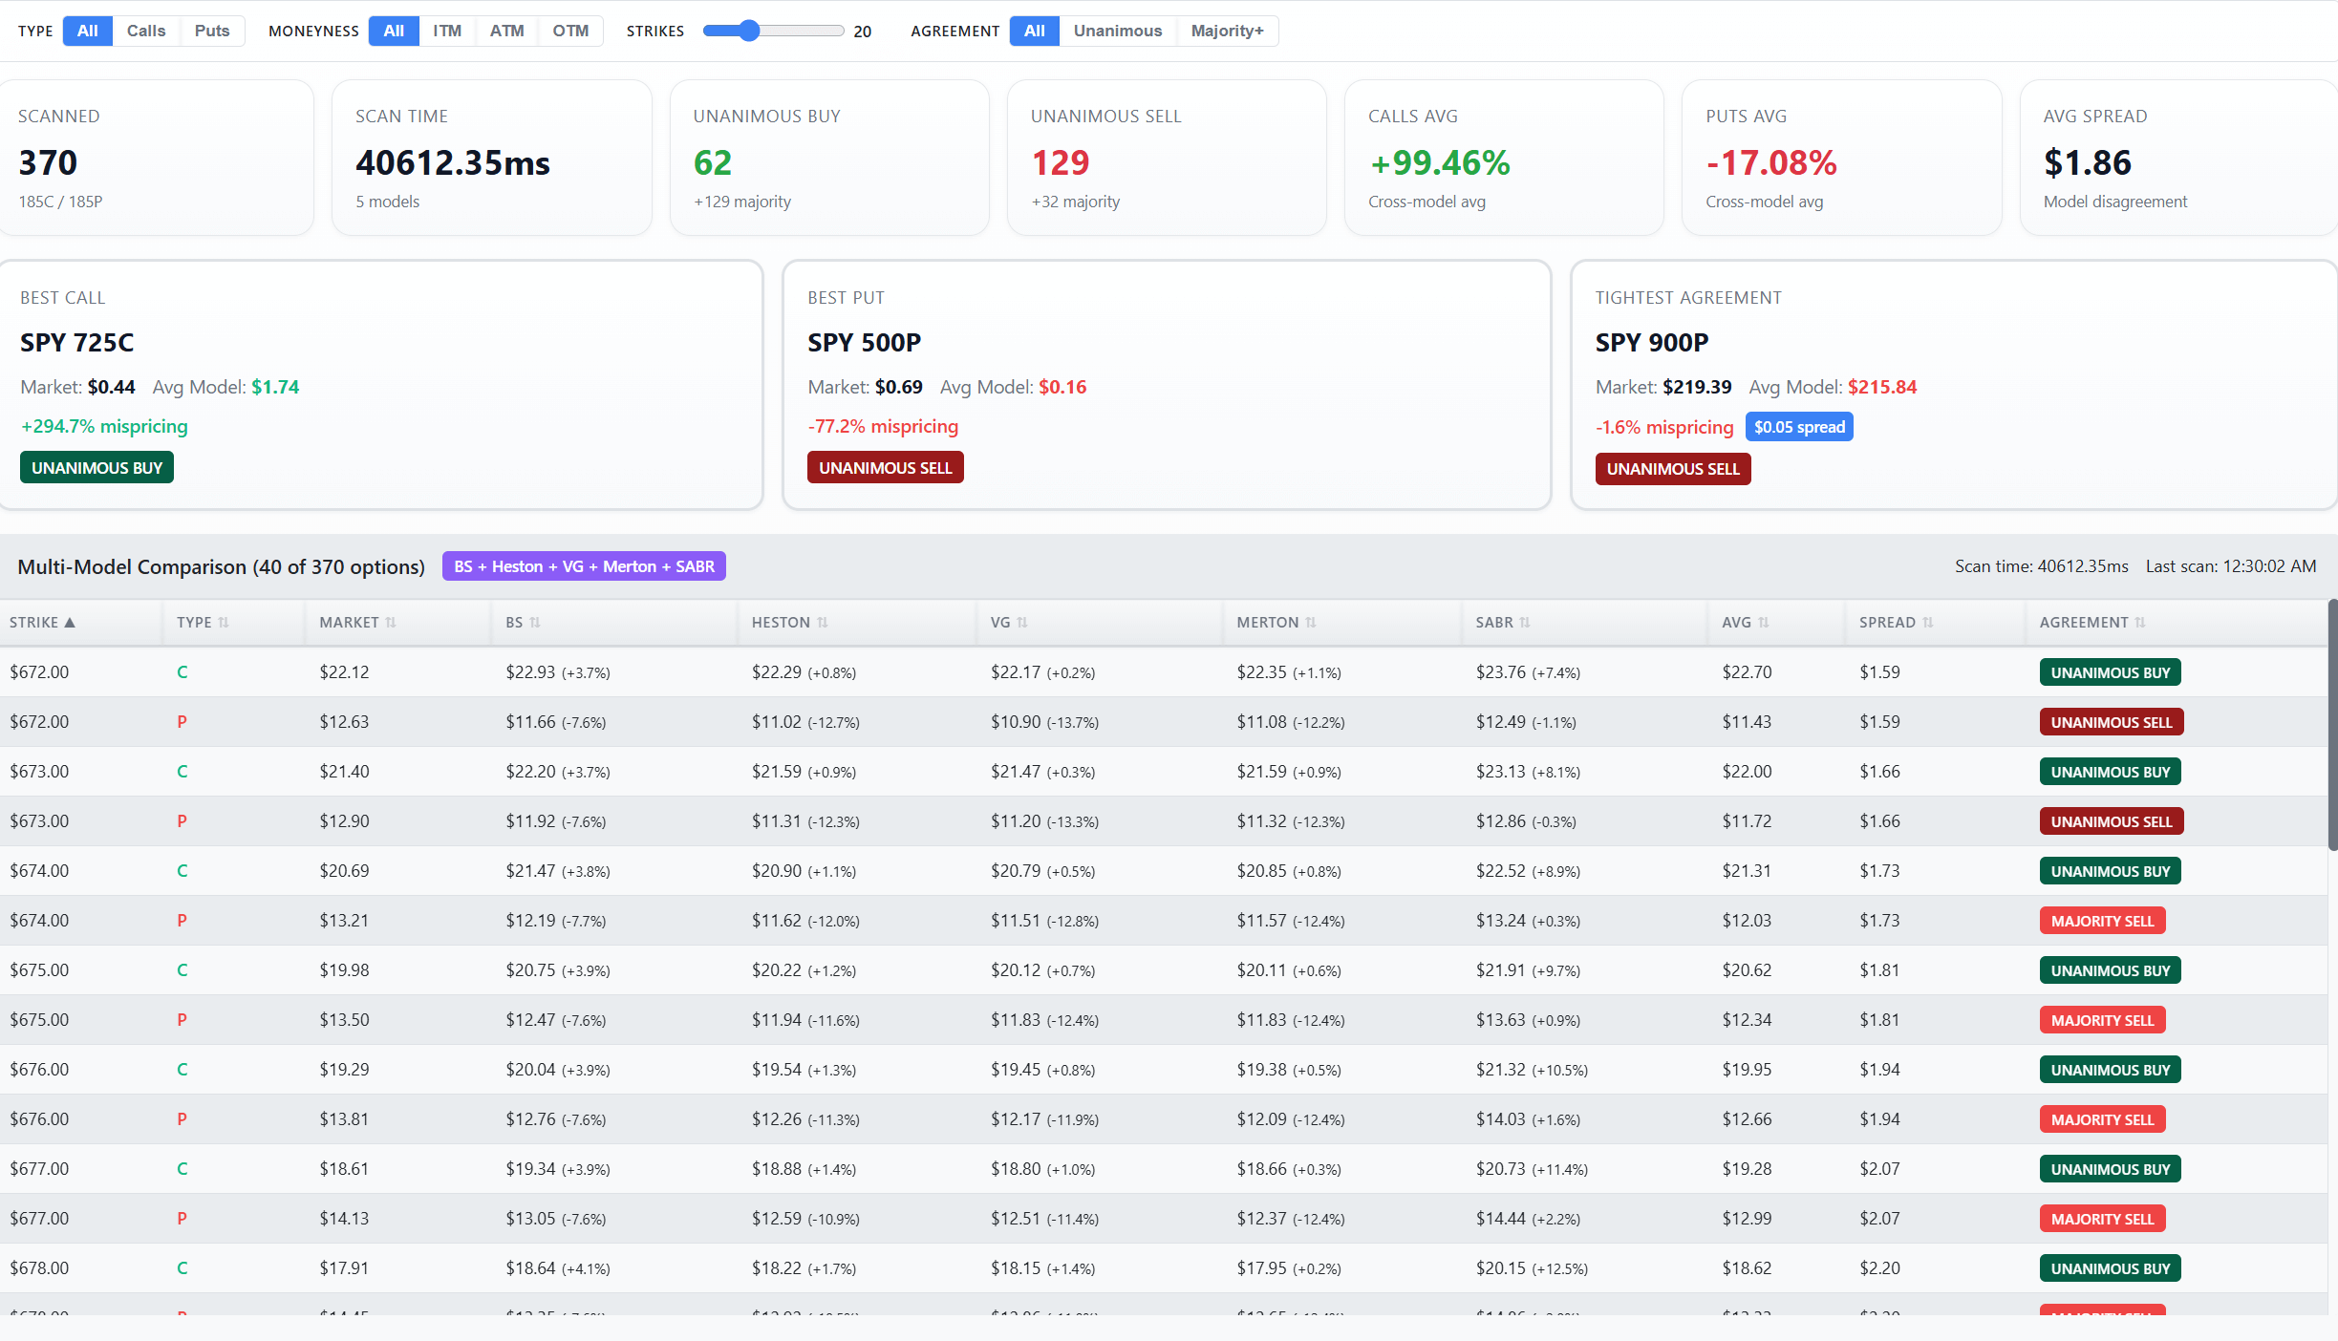Screen dimensions: 2338x1341
Task: Select All in the MONEYNESS filter
Action: [x=394, y=31]
